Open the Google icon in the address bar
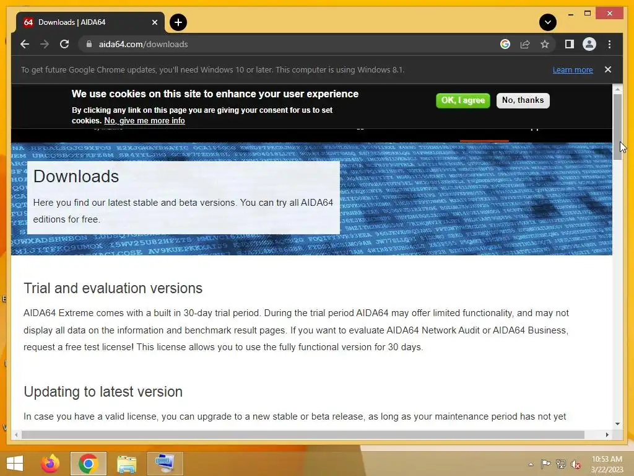Image resolution: width=634 pixels, height=476 pixels. pos(505,44)
